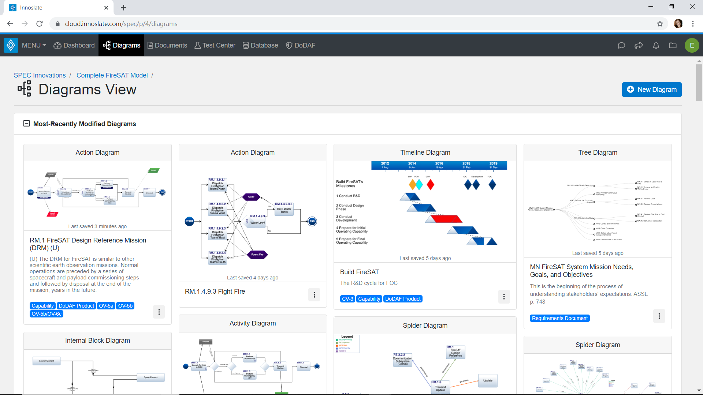Open the files folder icon in the navbar

pyautogui.click(x=673, y=45)
